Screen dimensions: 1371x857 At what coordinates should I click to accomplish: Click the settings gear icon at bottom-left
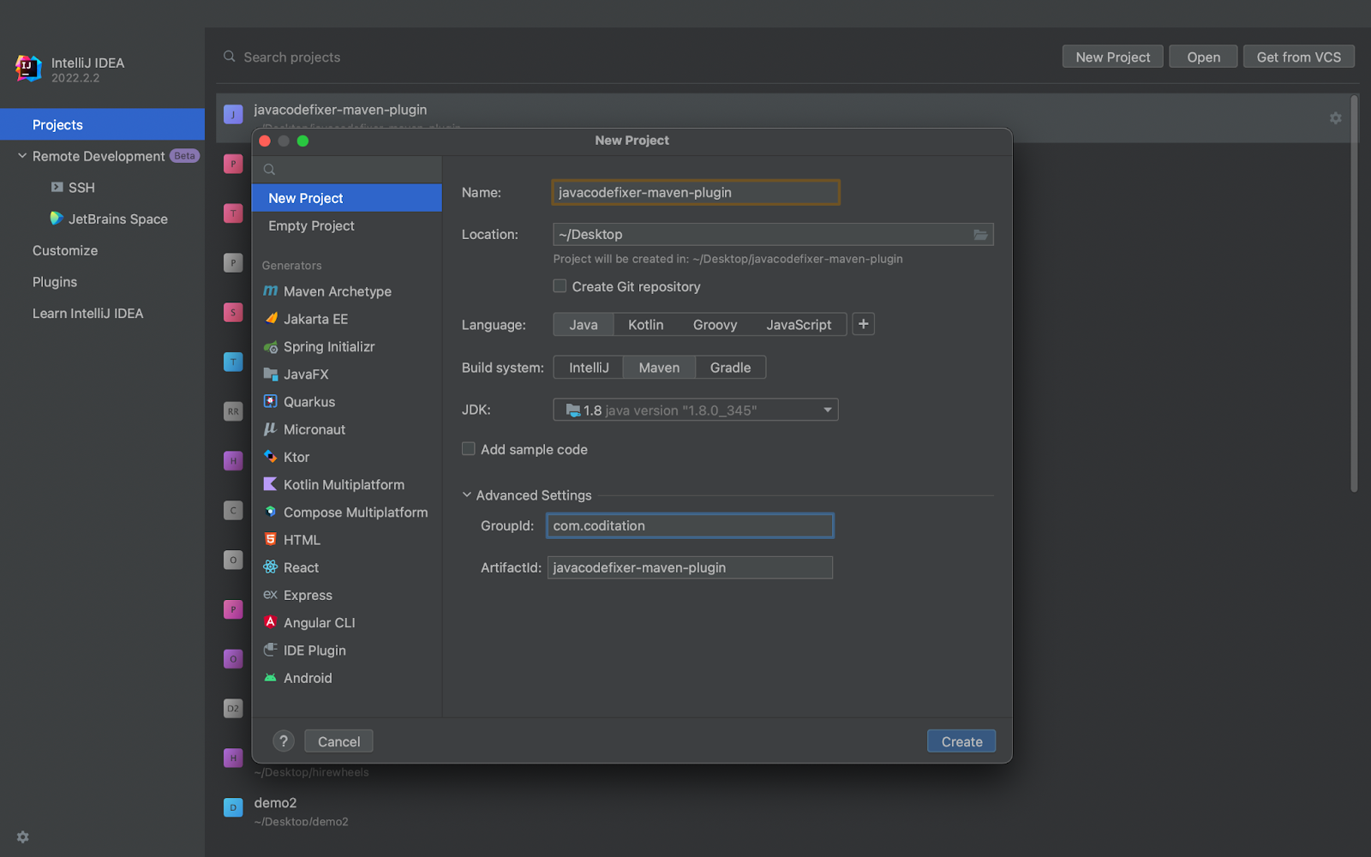pyautogui.click(x=23, y=836)
